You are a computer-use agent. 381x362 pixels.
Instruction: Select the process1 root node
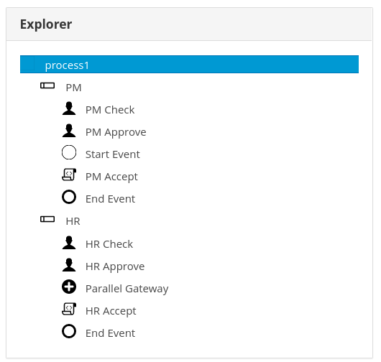189,65
